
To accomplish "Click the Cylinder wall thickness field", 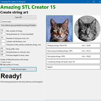I will 3,41.
